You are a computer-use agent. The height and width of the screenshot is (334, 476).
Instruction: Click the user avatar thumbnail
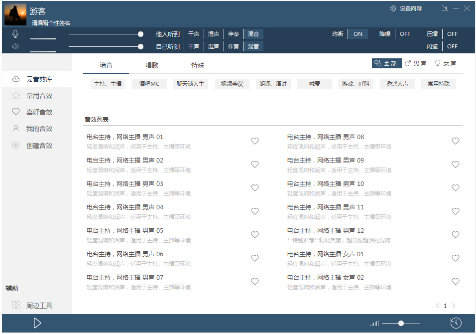15,14
